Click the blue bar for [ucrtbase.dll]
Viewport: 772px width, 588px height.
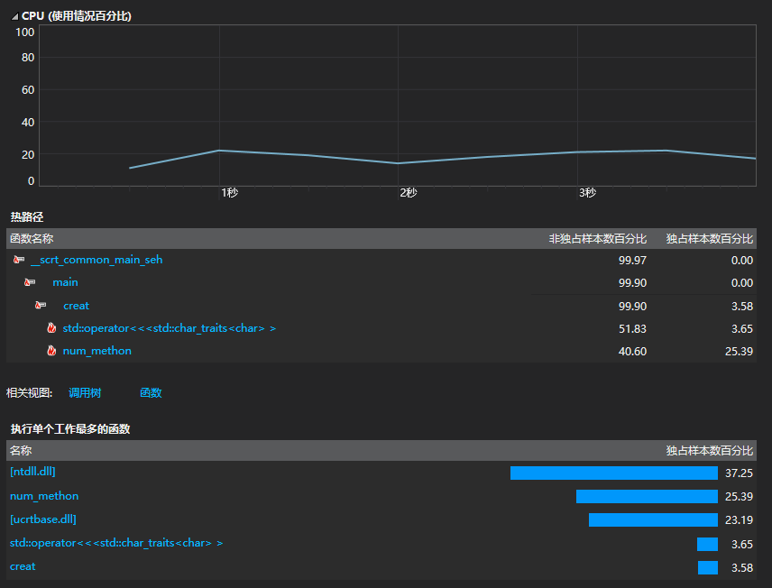[x=653, y=519]
